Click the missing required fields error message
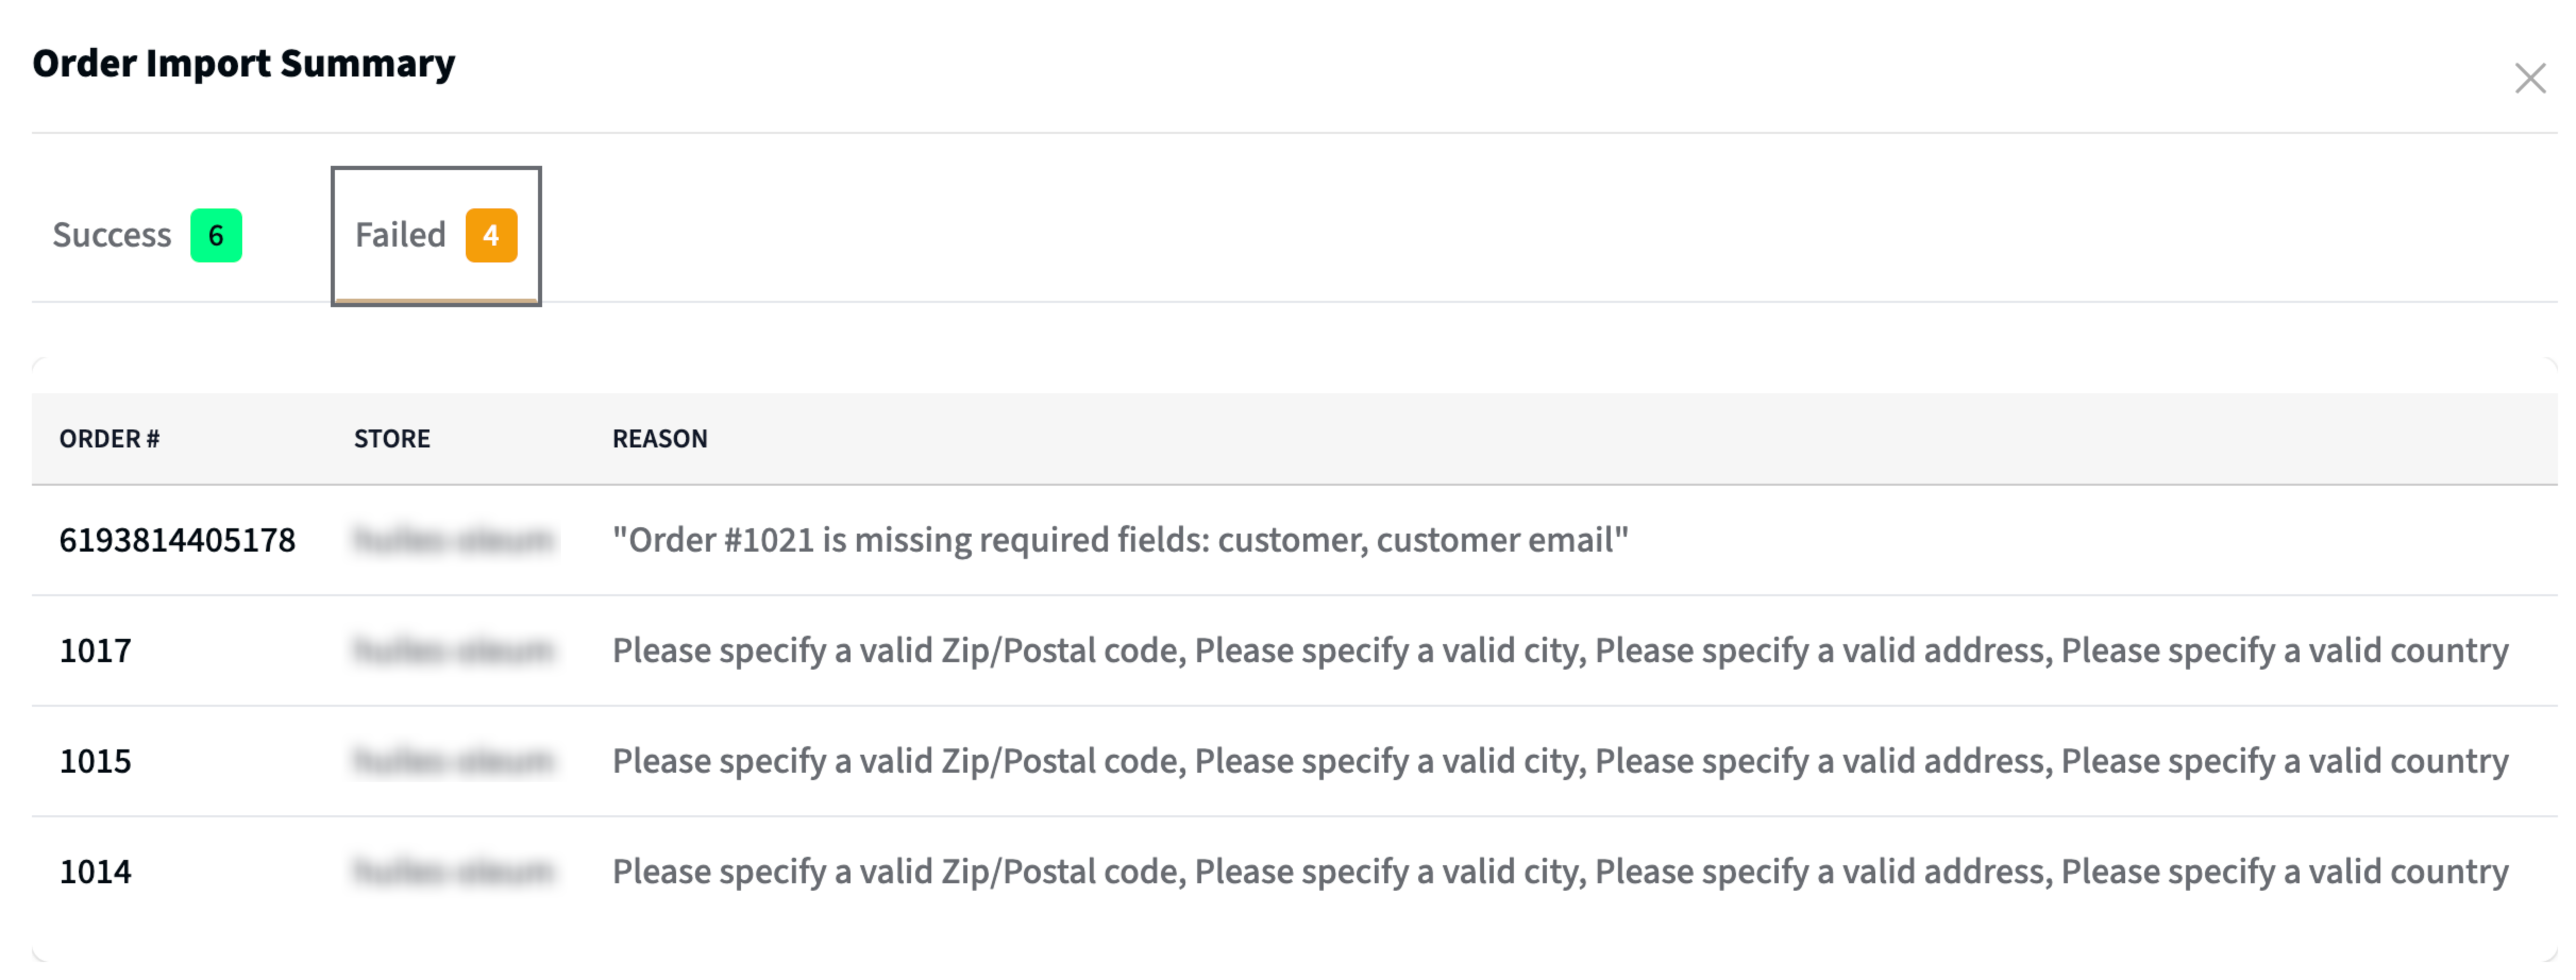Image resolution: width=2576 pixels, height=980 pixels. [x=1120, y=540]
